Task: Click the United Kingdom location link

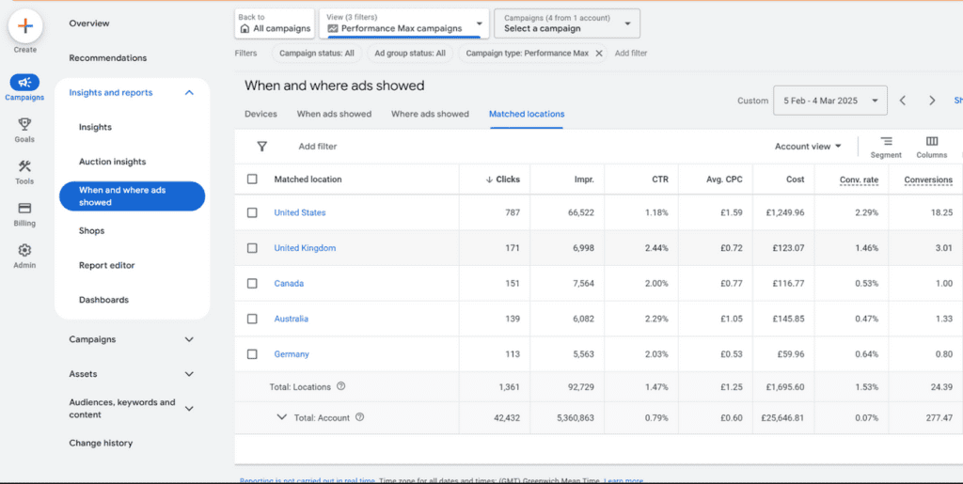Action: pyautogui.click(x=305, y=248)
